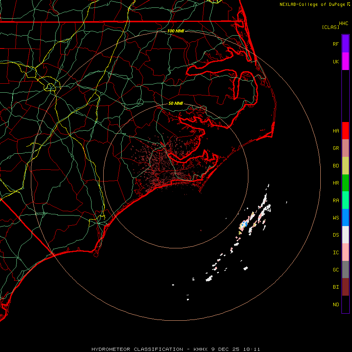
Task: Click the RF purple legend swatch
Action: (x=345, y=44)
